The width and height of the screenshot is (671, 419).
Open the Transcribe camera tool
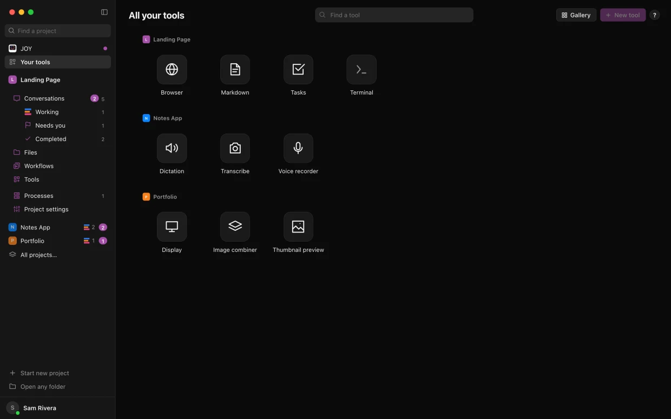[235, 148]
